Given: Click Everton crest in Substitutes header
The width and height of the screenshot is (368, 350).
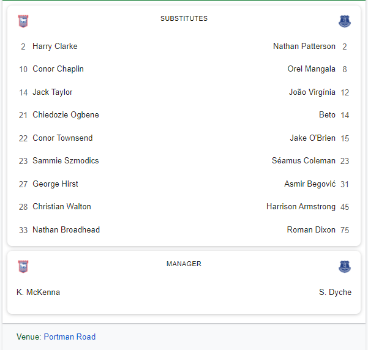Looking at the screenshot, I should (345, 21).
